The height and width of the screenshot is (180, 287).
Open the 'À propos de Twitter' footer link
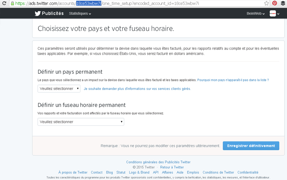73,172
